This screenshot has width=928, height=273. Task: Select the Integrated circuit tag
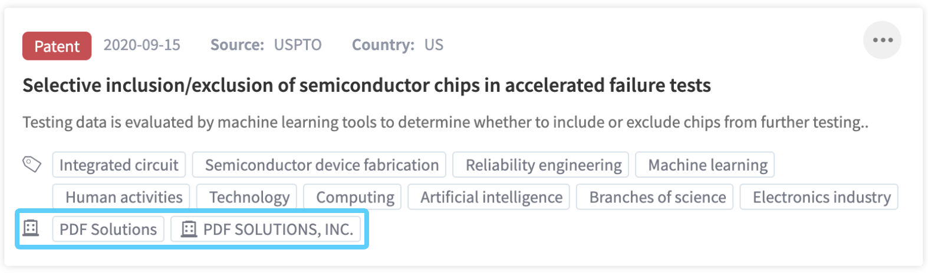point(119,165)
